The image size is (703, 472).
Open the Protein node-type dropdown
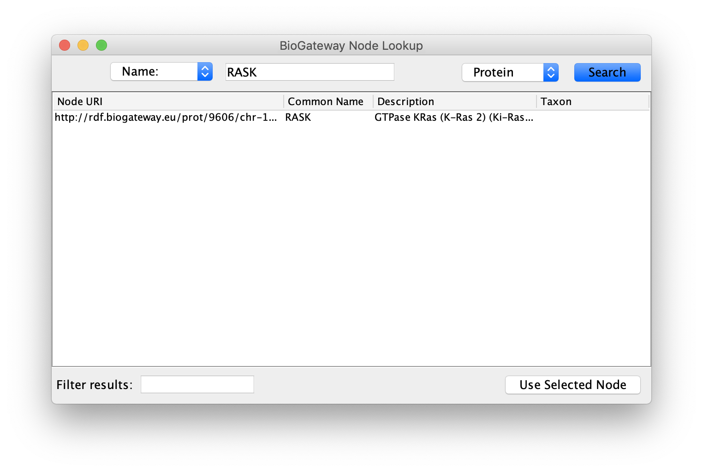[510, 72]
